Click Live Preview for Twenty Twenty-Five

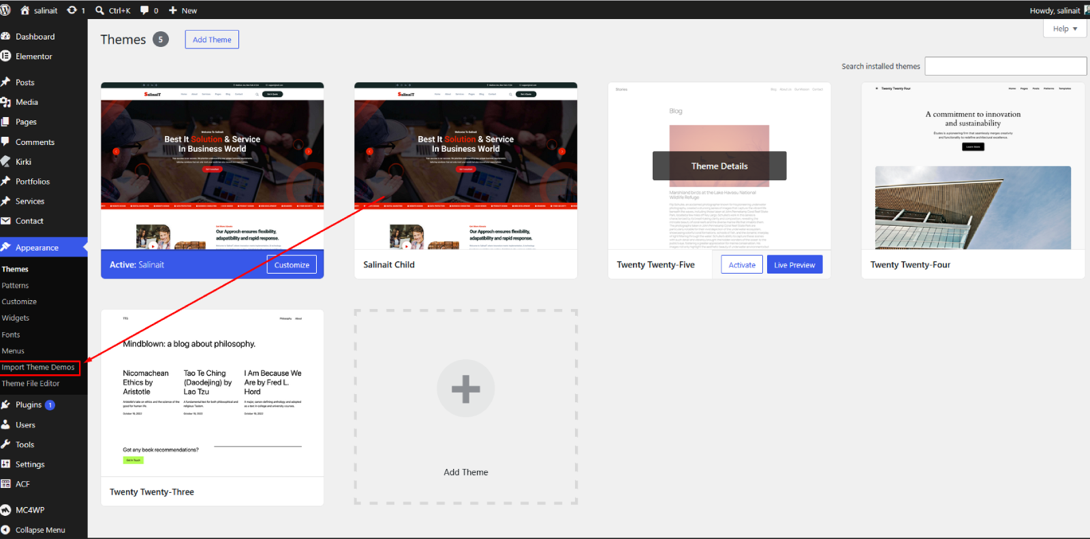tap(794, 265)
